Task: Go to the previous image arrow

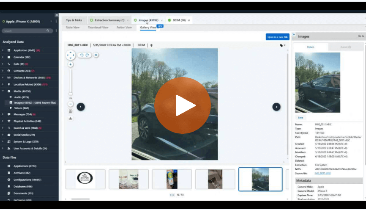Action: point(81,107)
